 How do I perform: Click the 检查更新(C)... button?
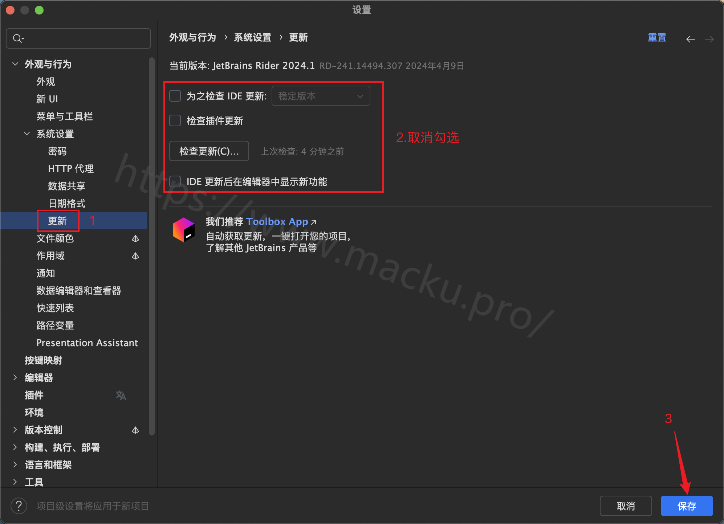click(209, 151)
